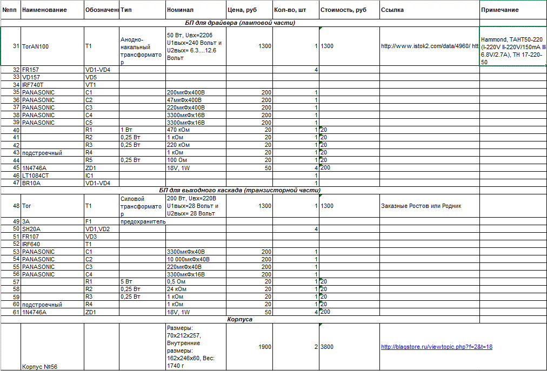Screen dimensions: 547x371
Task: Select the VD157 cell
Action: click(52, 77)
